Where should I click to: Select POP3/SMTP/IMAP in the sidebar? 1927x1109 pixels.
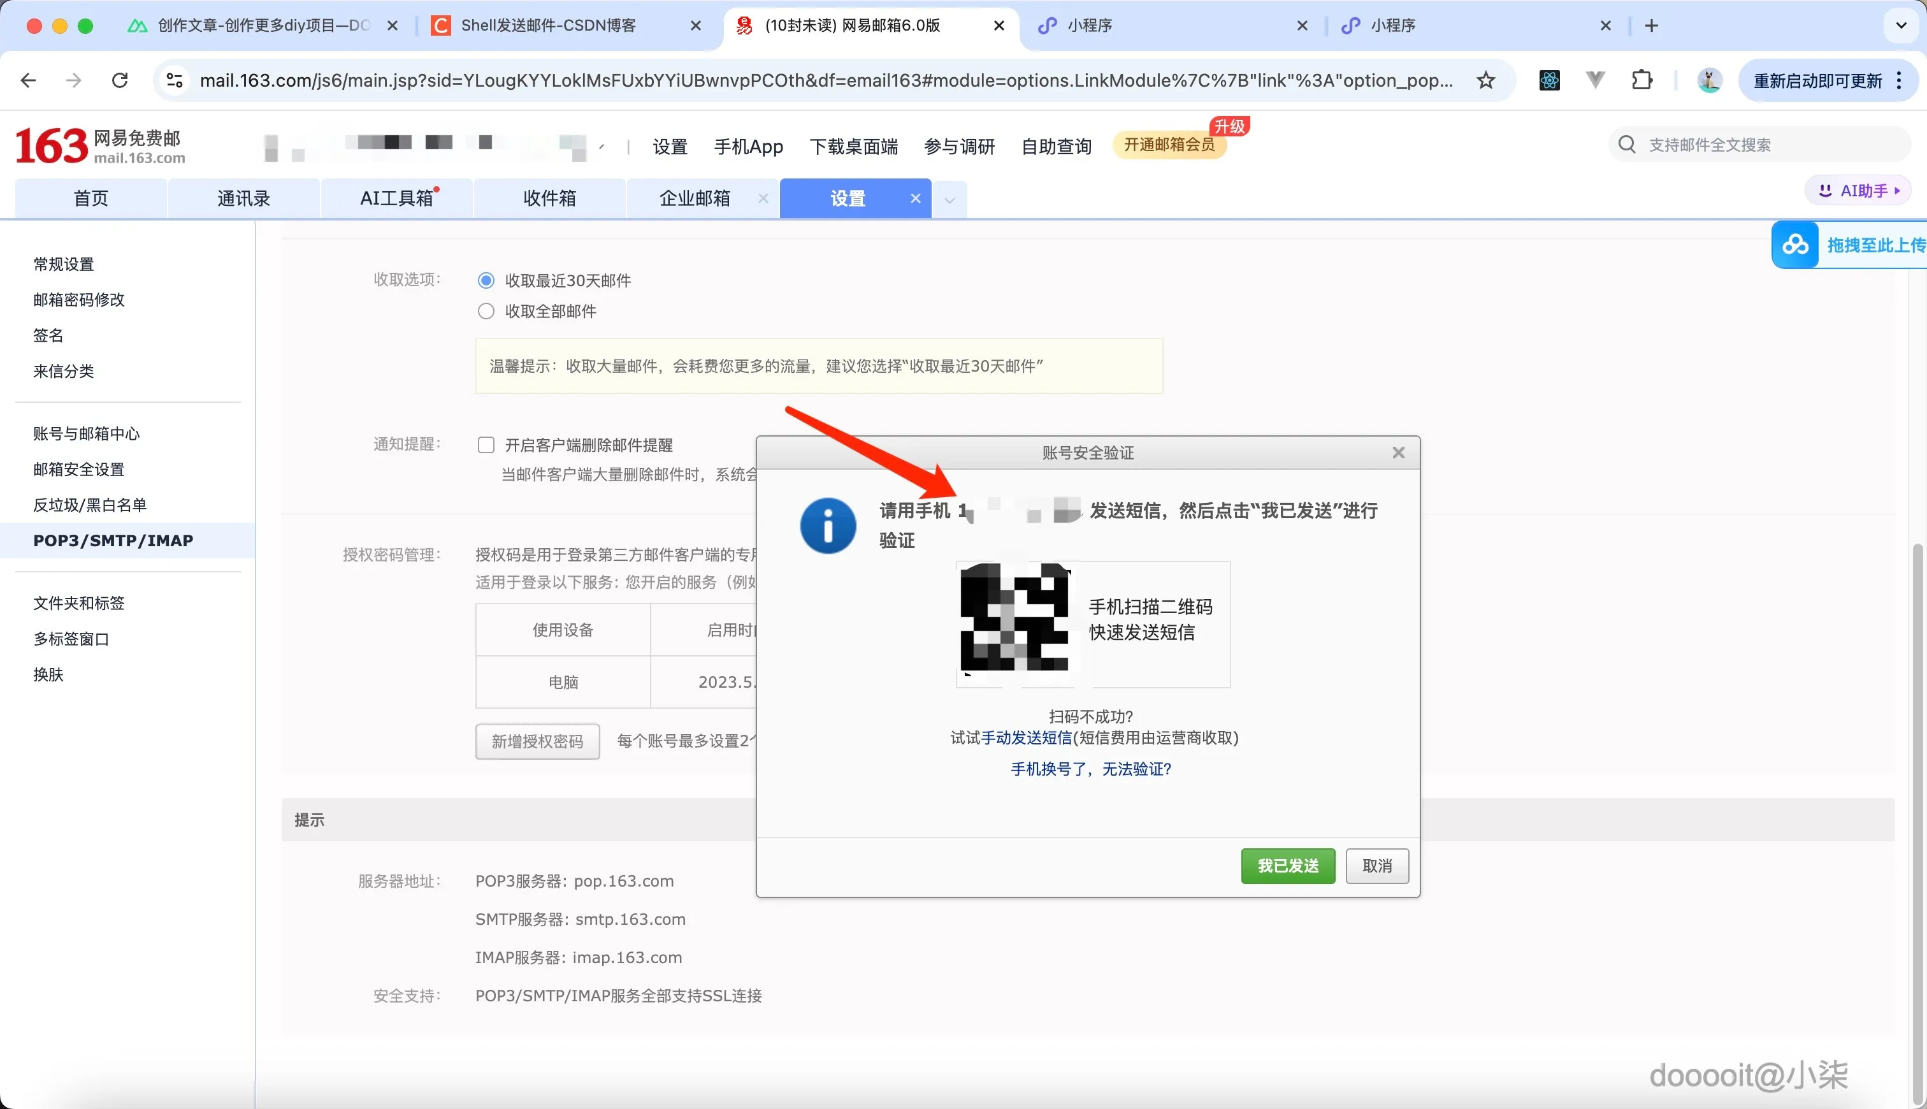pos(113,540)
